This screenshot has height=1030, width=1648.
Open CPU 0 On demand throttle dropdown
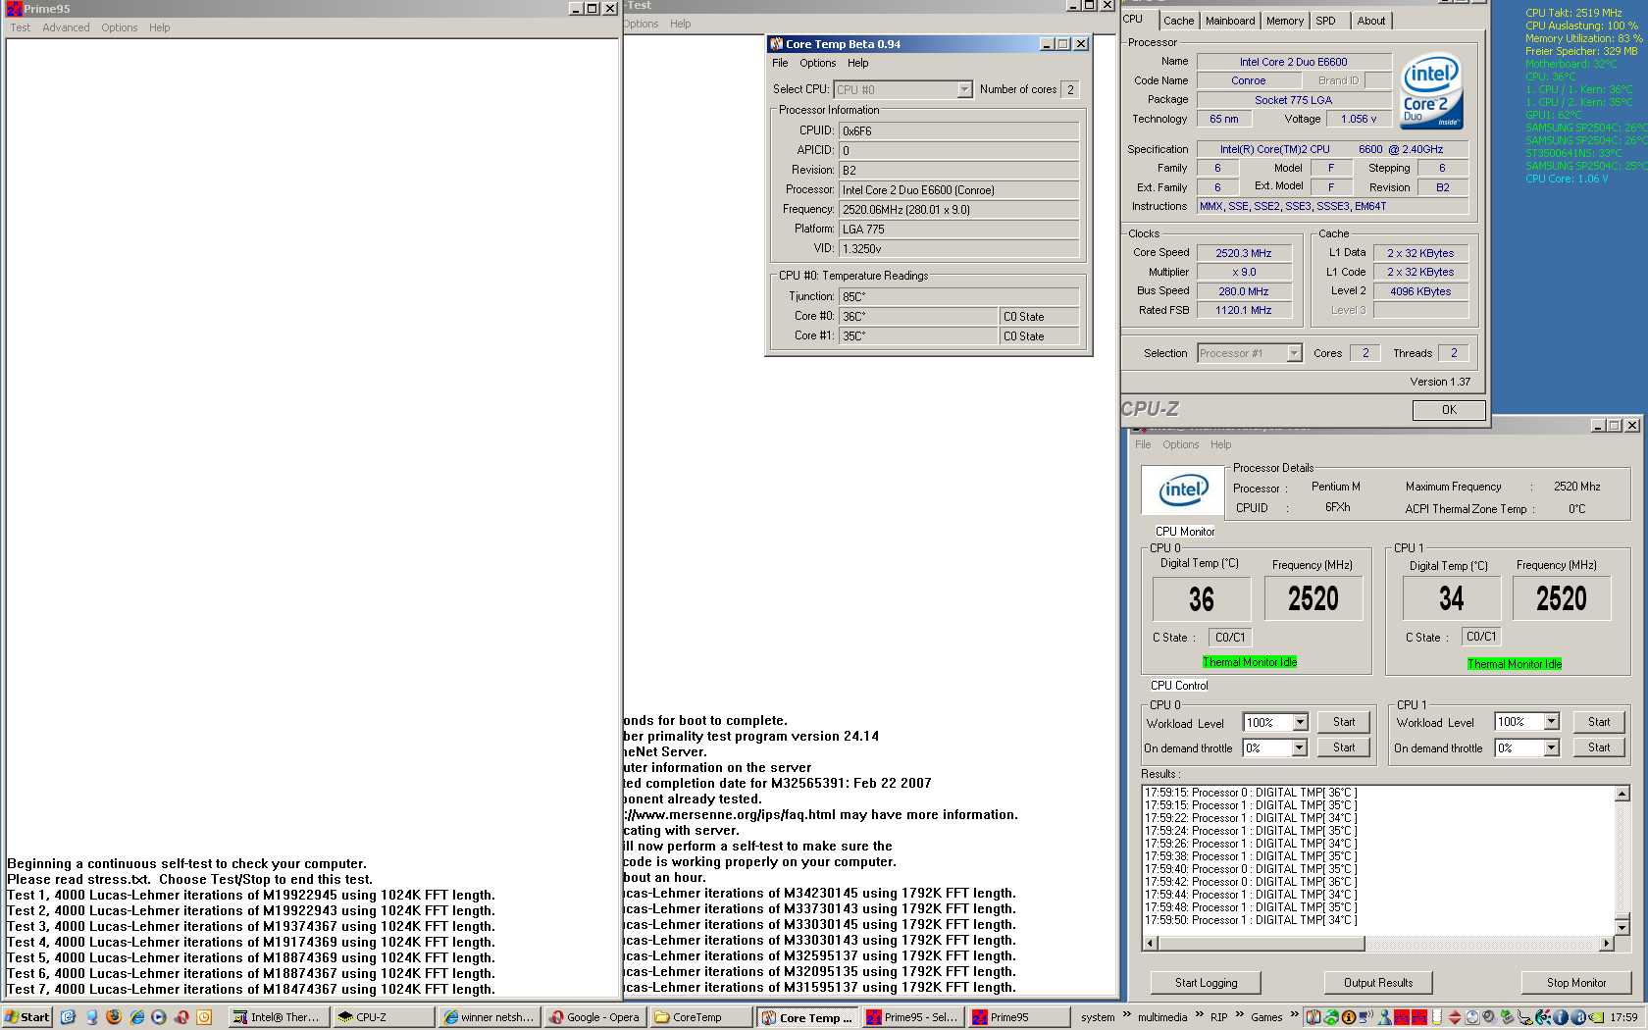click(1300, 747)
